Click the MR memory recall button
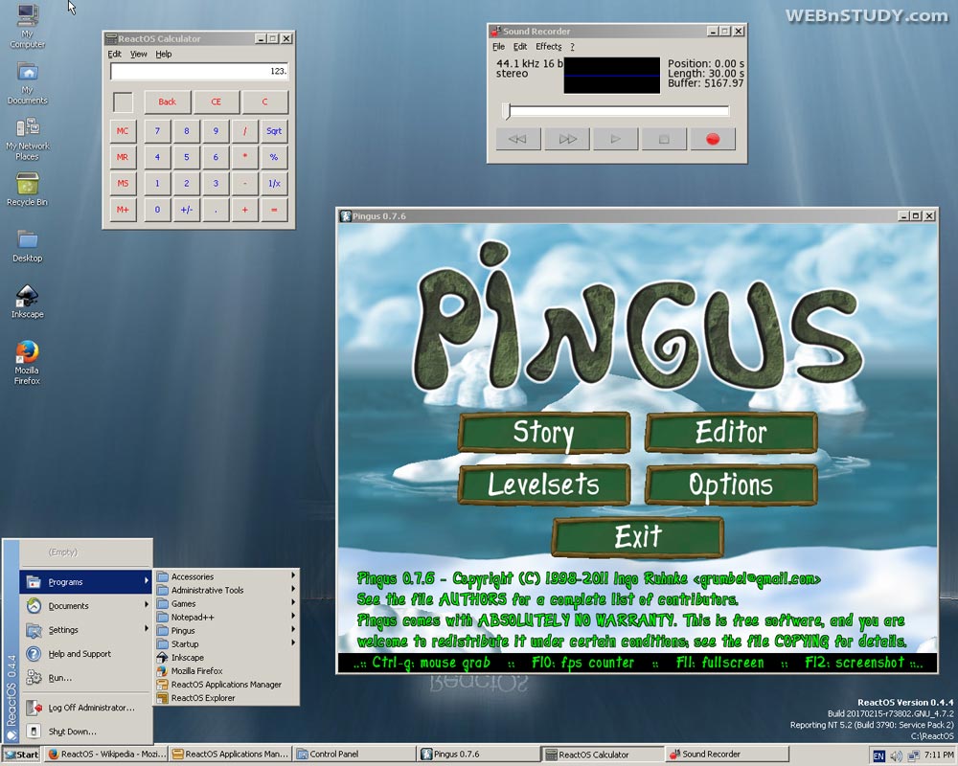Viewport: 958px width, 766px height. point(123,157)
